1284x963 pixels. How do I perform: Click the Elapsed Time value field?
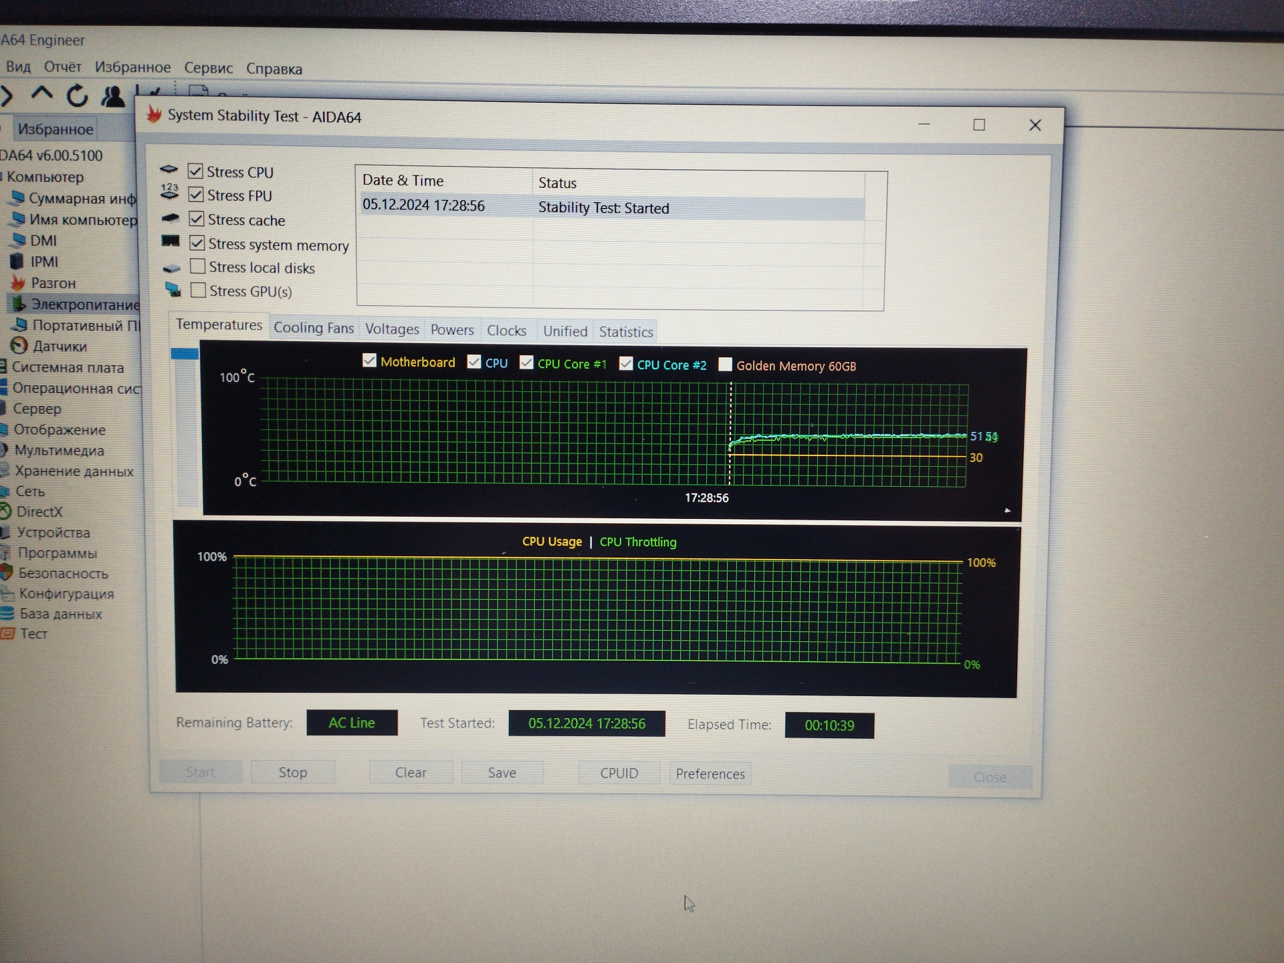(829, 725)
